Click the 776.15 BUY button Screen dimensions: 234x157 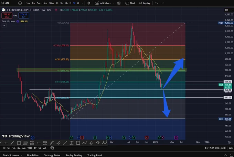pos(24,15)
